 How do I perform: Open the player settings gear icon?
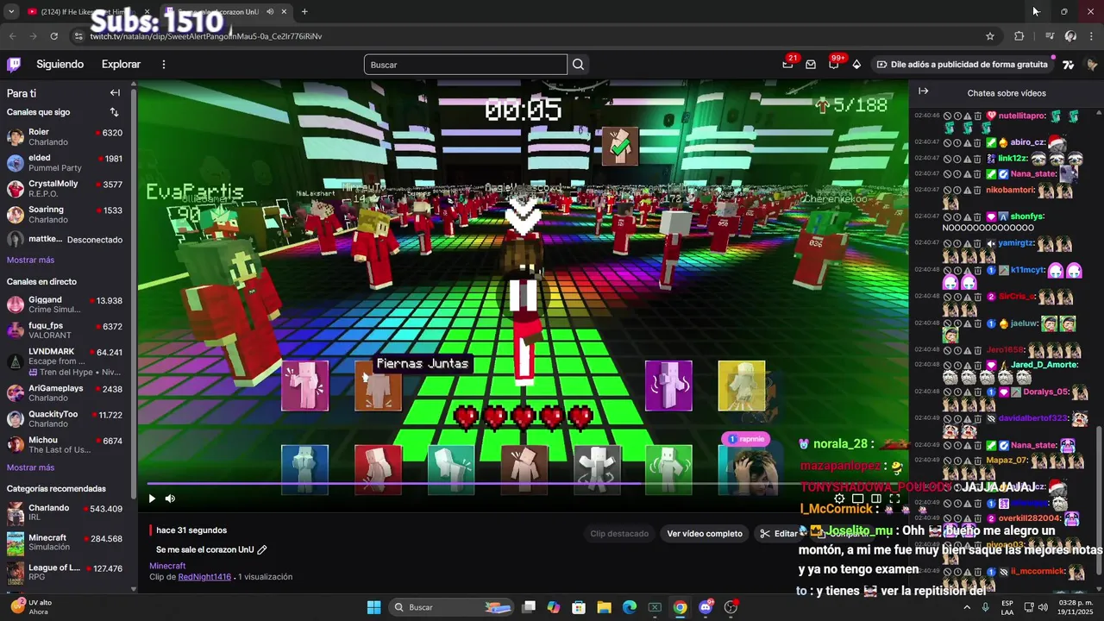[x=839, y=499]
